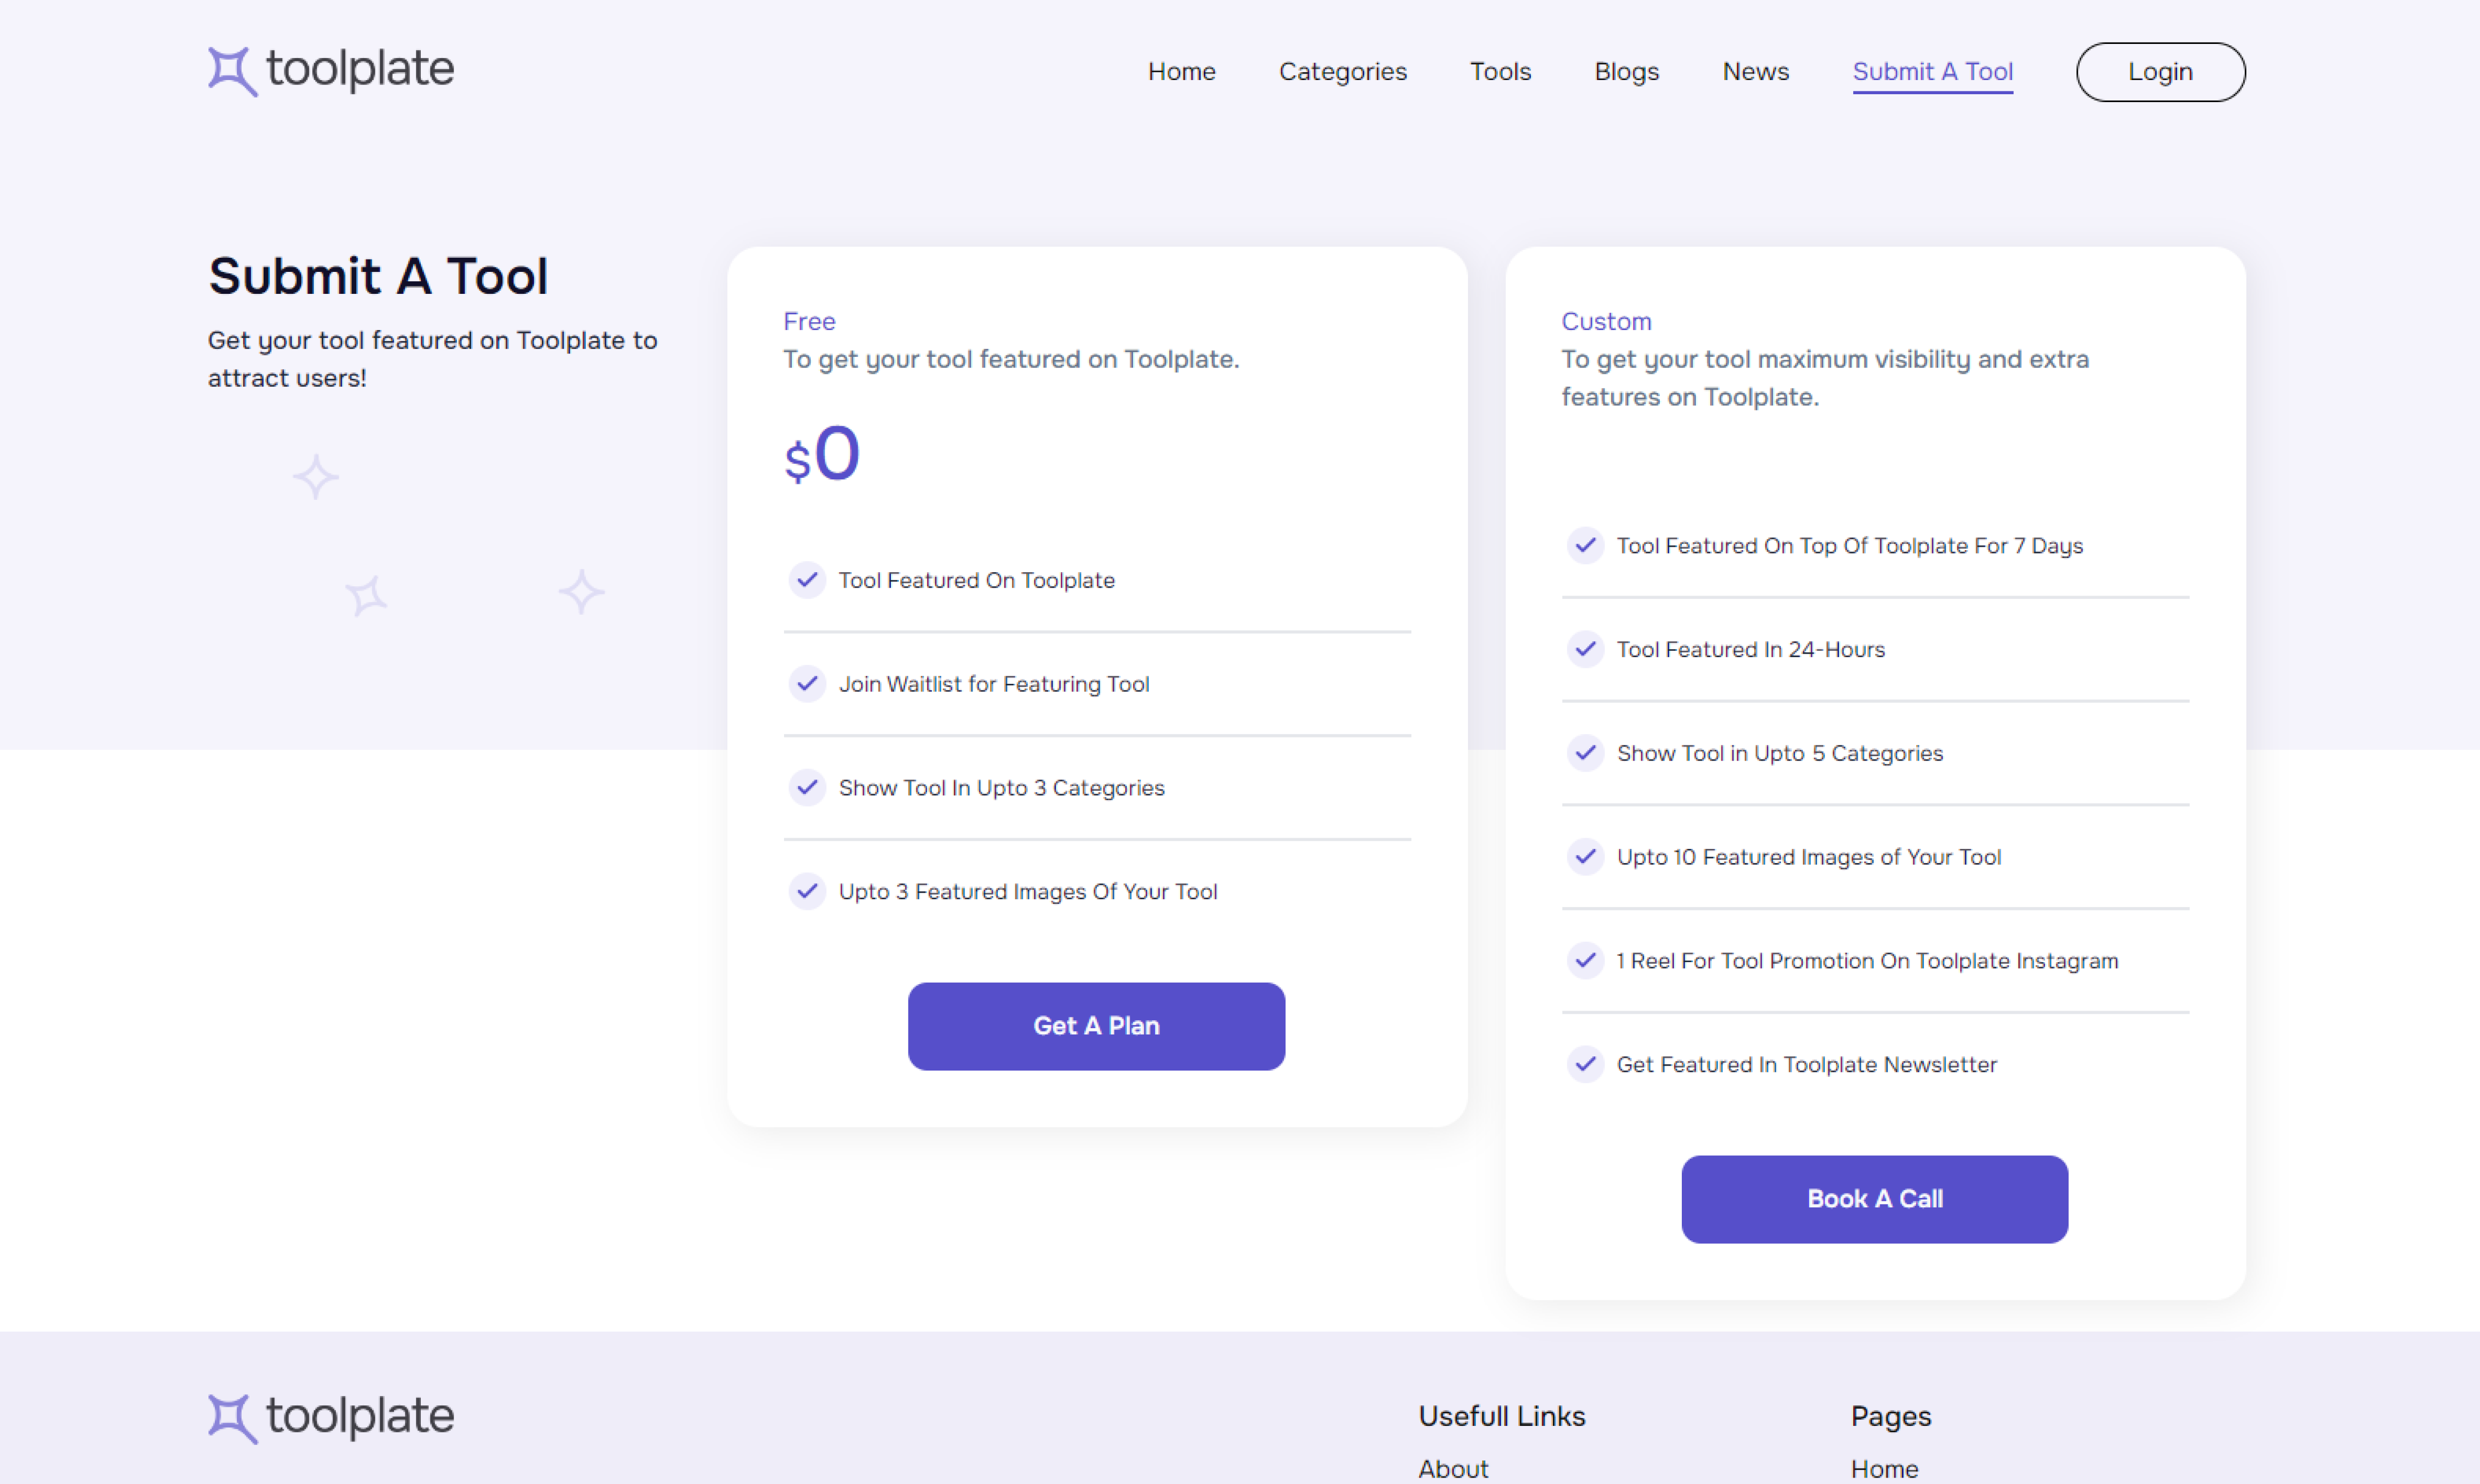Screen dimensions: 2480x1484
Task: Click checkmark beside Tool Featured On Toolplate
Action: pos(807,579)
